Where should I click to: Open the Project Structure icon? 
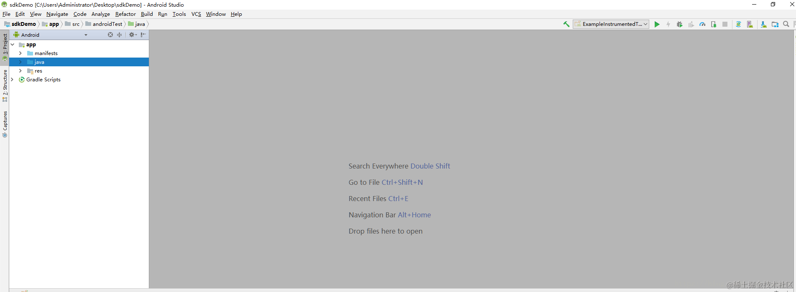click(775, 24)
